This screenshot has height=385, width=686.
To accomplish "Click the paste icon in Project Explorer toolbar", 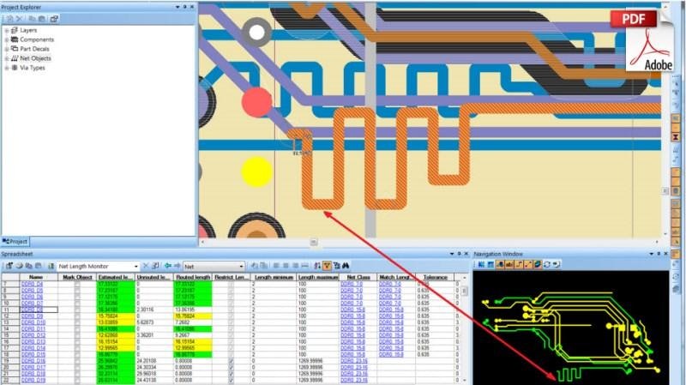I will point(41,19).
